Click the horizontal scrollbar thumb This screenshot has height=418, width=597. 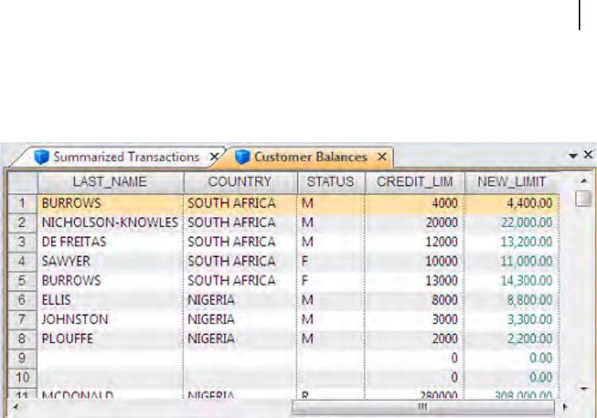coord(423,407)
